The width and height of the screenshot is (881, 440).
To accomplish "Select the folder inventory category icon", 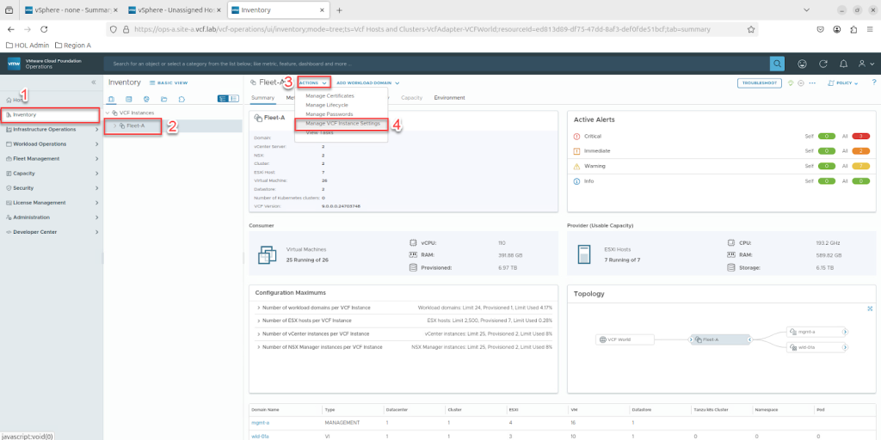I will coord(163,99).
